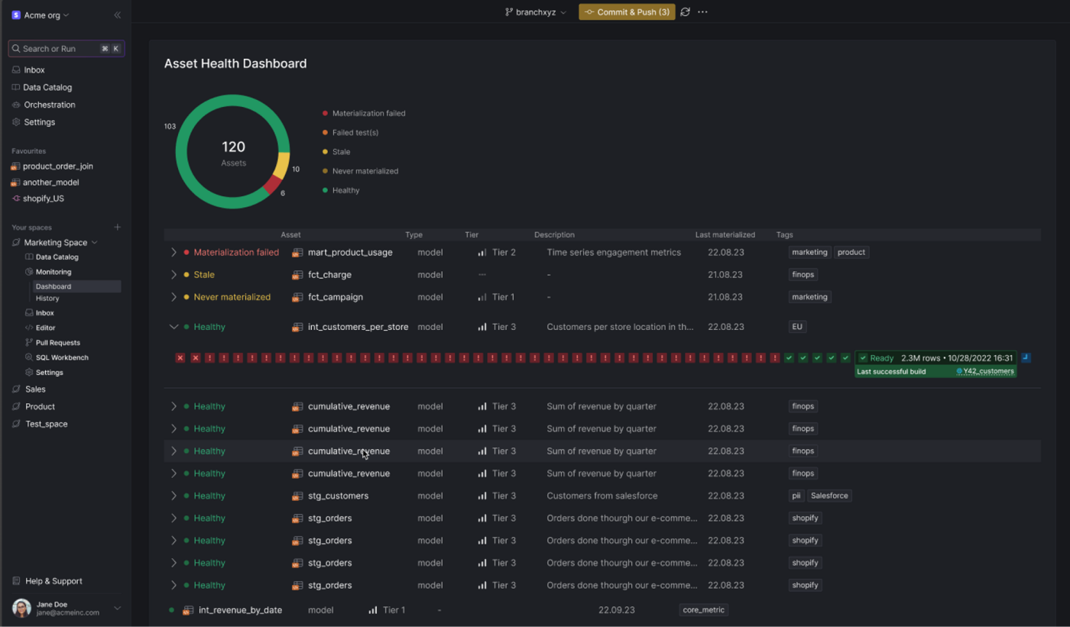Click the Commit & Push (3) button
The height and width of the screenshot is (627, 1070).
[x=627, y=12]
